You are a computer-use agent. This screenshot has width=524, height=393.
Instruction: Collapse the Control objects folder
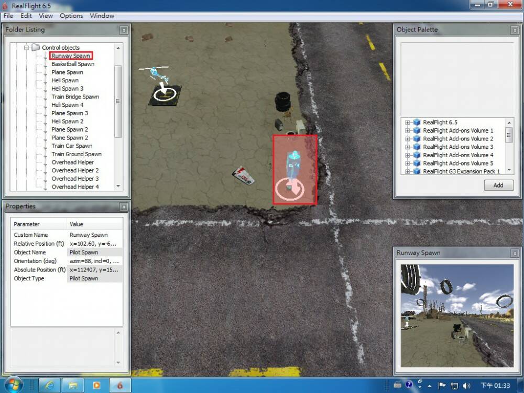[26, 48]
